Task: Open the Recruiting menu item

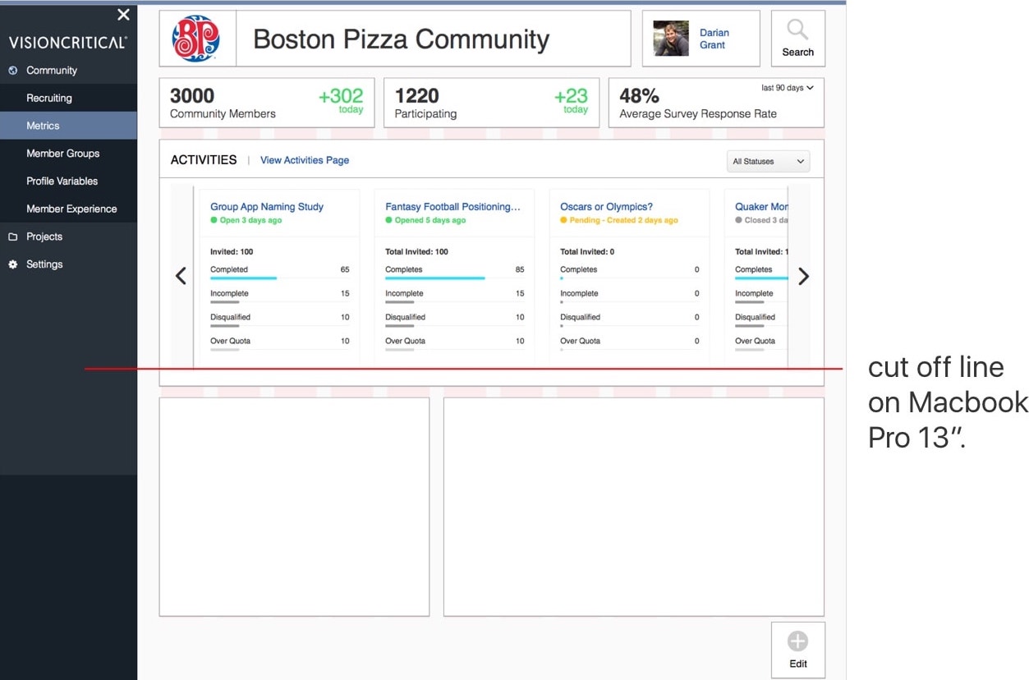Action: [x=68, y=98]
